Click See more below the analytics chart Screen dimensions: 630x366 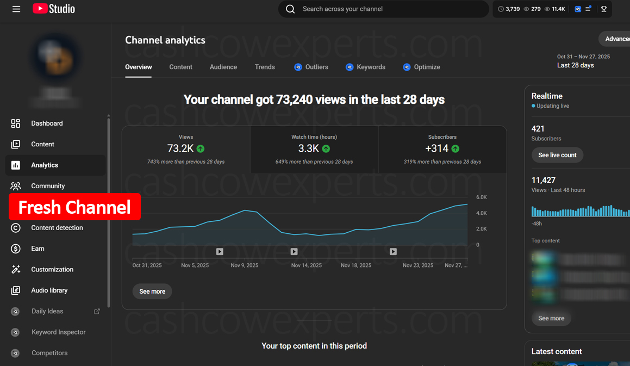[x=152, y=291]
